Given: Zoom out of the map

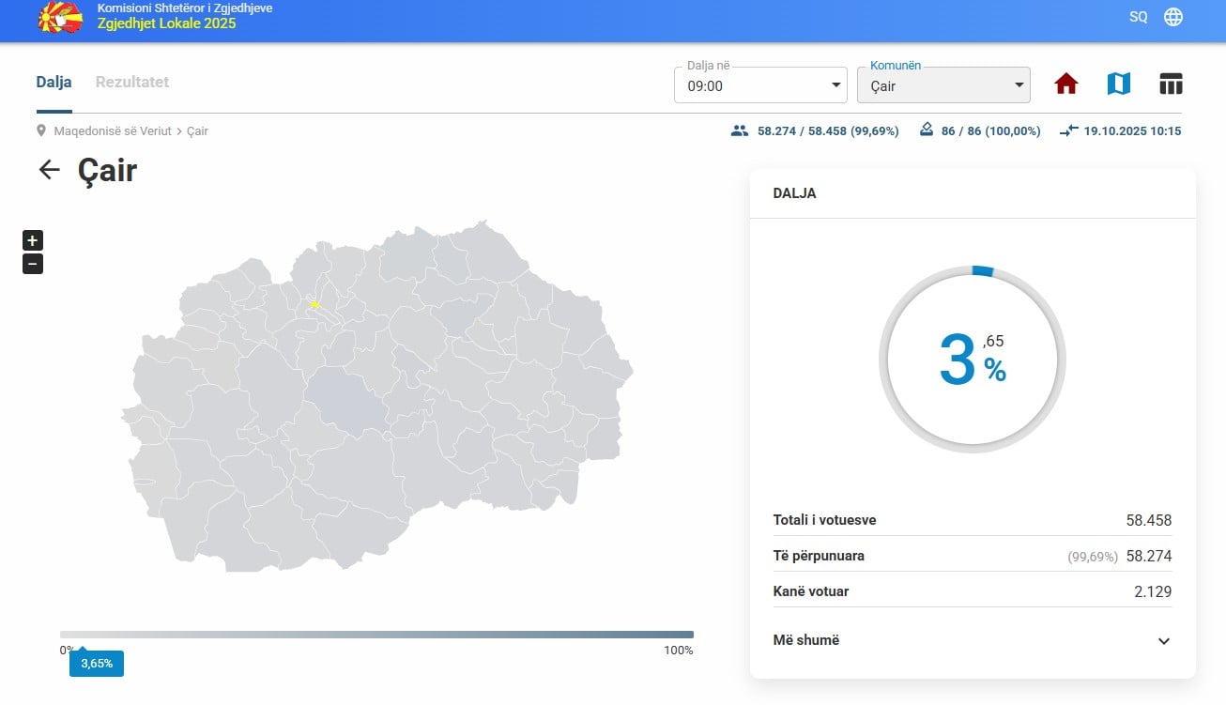Looking at the screenshot, I should [x=33, y=264].
